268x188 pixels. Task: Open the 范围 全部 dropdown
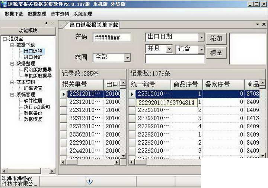[127, 57]
